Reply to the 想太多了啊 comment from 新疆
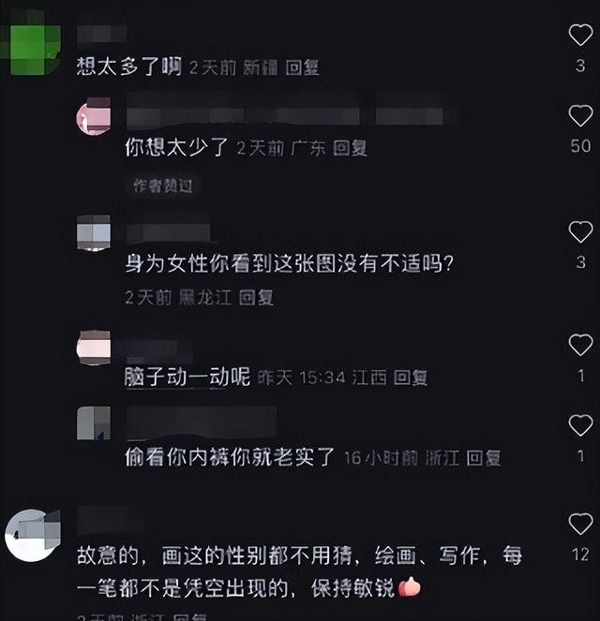The image size is (600, 621). 303,67
